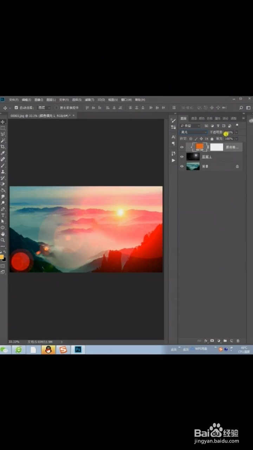Screen dimensions: 253x450
Task: Hide the Background layer
Action: 182,166
